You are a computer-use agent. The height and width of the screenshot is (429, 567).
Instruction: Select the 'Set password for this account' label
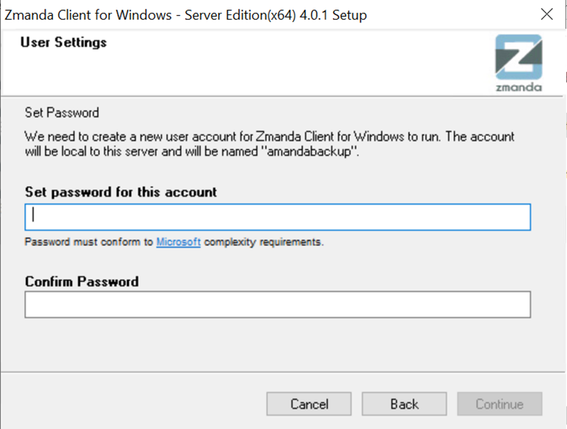[x=121, y=192]
